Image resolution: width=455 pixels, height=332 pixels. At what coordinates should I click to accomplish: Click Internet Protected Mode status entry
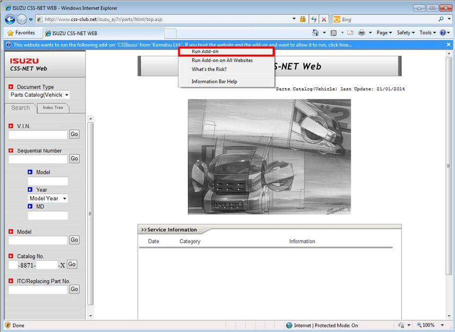click(322, 326)
